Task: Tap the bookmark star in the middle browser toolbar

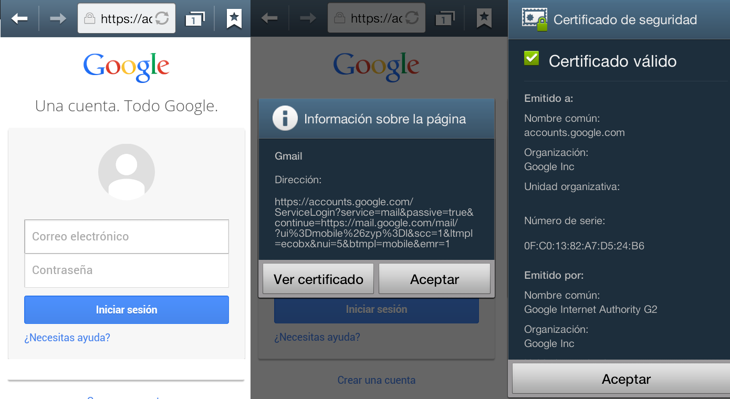Action: click(x=484, y=18)
